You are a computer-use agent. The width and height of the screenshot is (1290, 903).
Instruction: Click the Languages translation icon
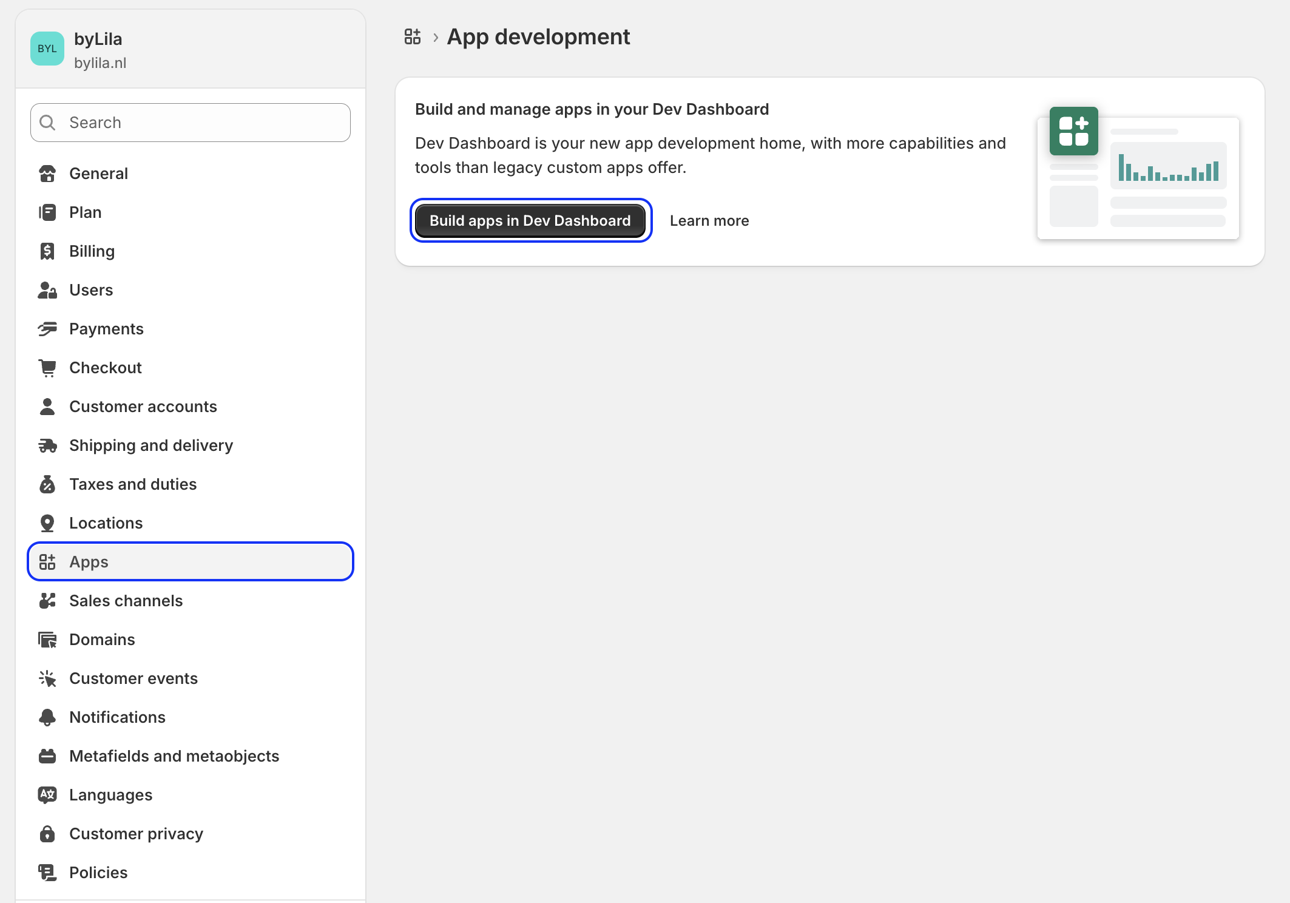pyautogui.click(x=48, y=794)
